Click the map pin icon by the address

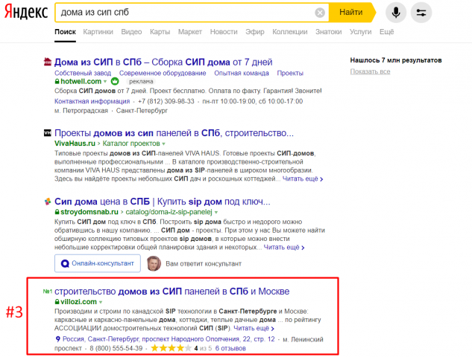pyautogui.click(x=58, y=339)
